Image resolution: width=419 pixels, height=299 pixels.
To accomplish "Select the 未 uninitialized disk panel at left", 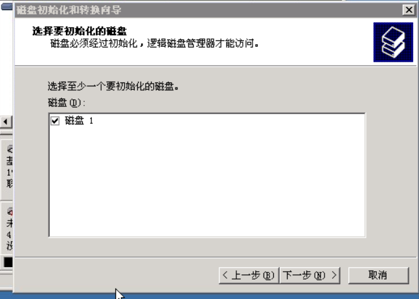I will tap(6, 228).
